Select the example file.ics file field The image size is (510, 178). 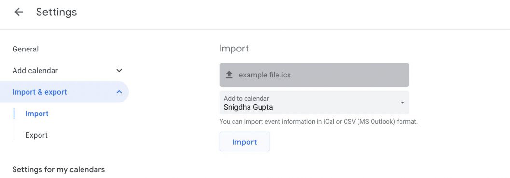[x=314, y=75]
